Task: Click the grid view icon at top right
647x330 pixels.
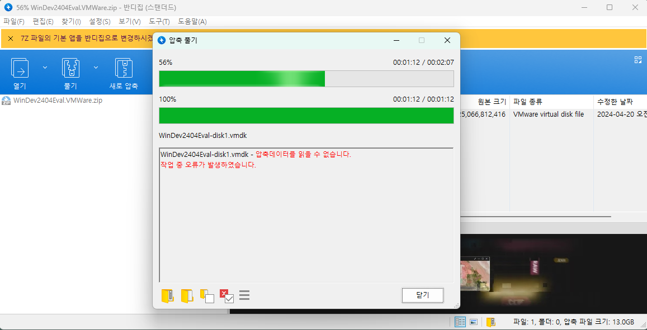Action: [638, 60]
